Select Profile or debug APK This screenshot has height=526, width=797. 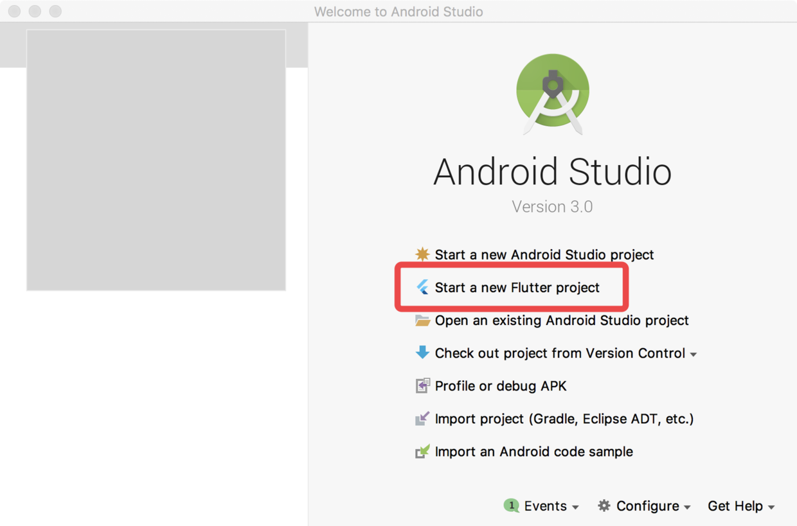(x=501, y=386)
